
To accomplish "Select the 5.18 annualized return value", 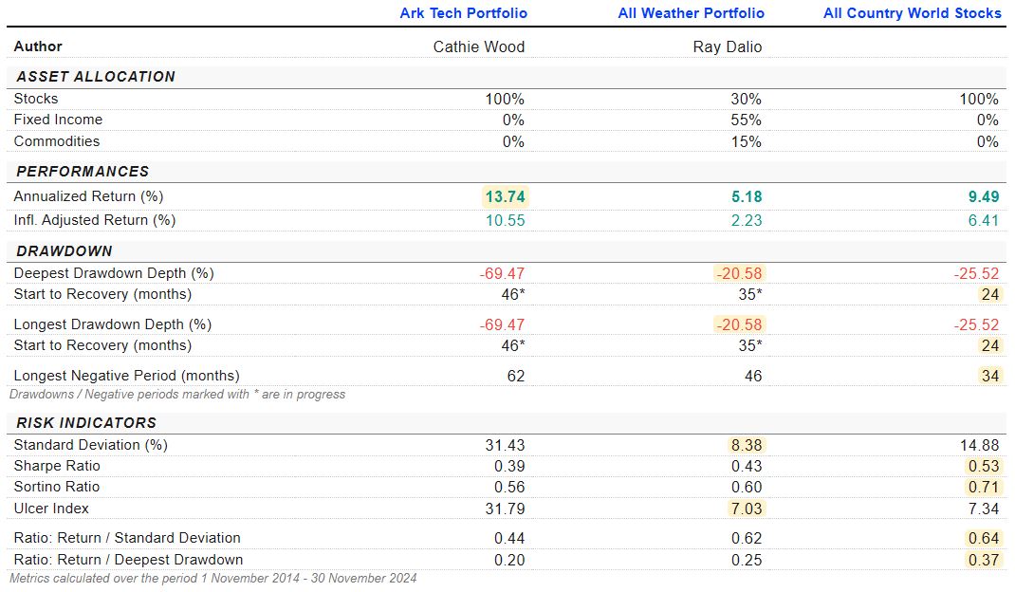I will click(747, 197).
